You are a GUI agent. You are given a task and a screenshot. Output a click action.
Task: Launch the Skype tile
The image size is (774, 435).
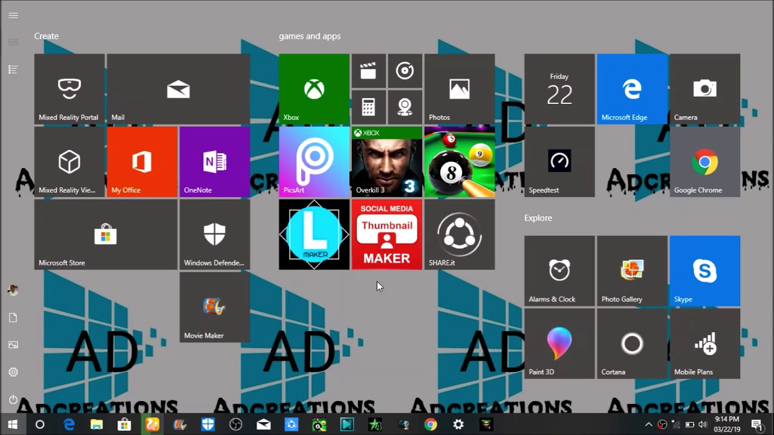pyautogui.click(x=705, y=271)
